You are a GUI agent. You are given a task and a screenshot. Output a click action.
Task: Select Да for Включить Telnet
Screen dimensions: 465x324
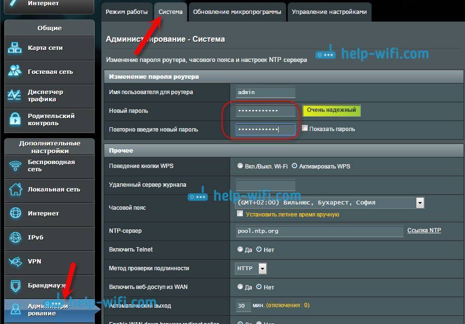[240, 250]
